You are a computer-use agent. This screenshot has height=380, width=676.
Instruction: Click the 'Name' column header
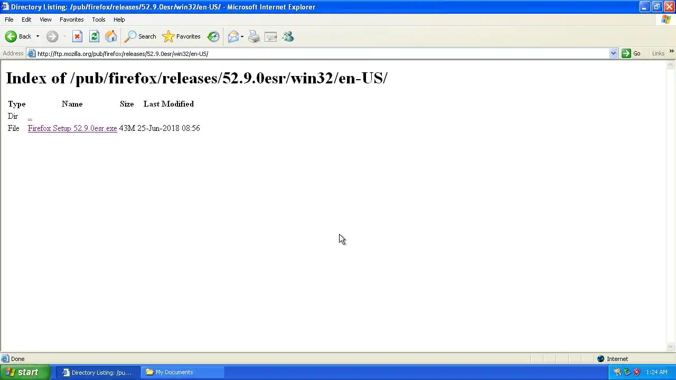pyautogui.click(x=72, y=104)
